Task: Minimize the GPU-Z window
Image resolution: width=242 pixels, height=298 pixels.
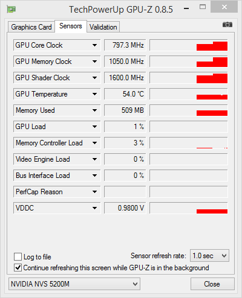Action: coord(186,8)
